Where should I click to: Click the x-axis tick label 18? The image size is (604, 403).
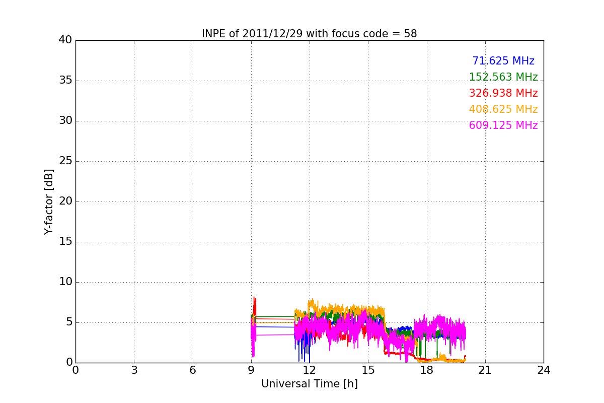click(426, 370)
